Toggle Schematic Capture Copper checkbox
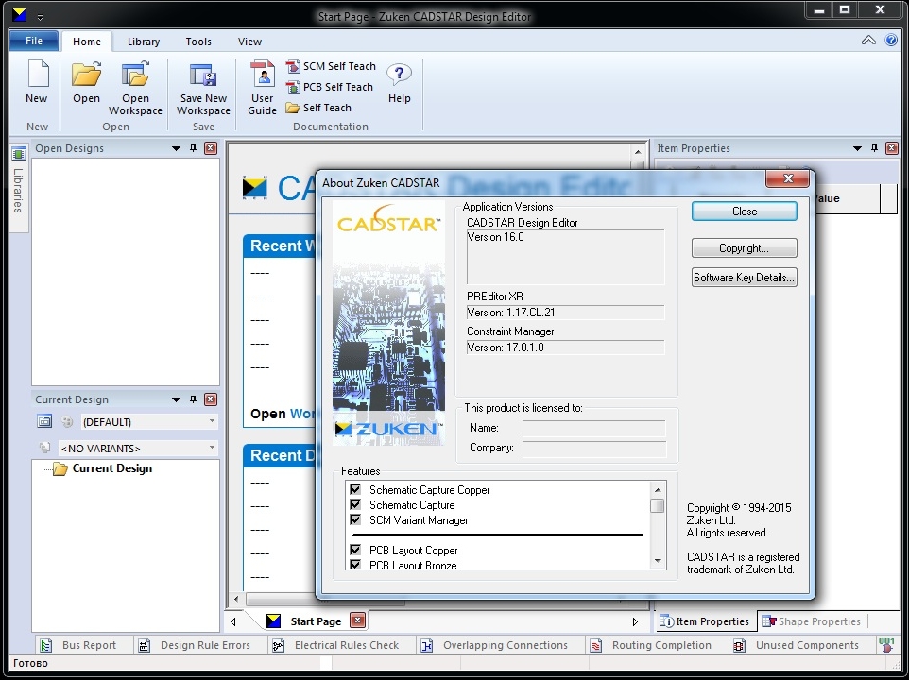The image size is (909, 680). [x=355, y=489]
